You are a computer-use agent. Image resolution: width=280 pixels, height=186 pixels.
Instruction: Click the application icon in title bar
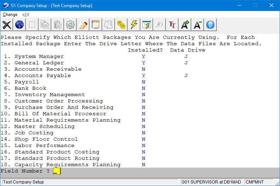[x=6, y=6]
